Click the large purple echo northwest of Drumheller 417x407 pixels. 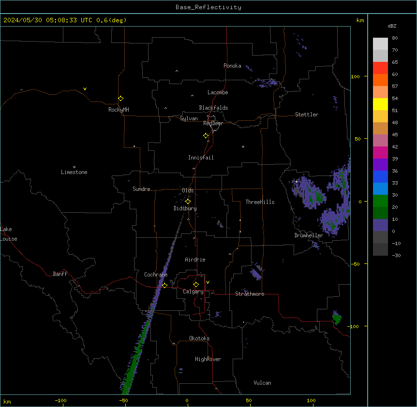pyautogui.click(x=309, y=192)
